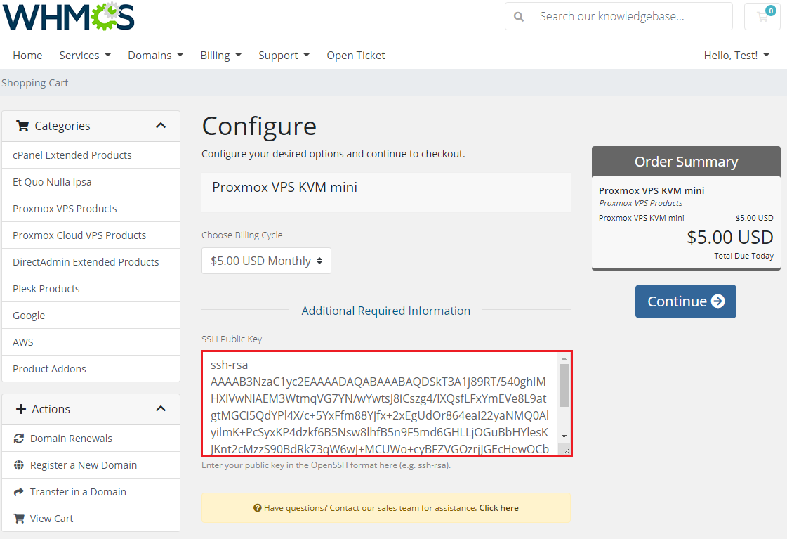Open the Domains dropdown menu

tap(156, 56)
